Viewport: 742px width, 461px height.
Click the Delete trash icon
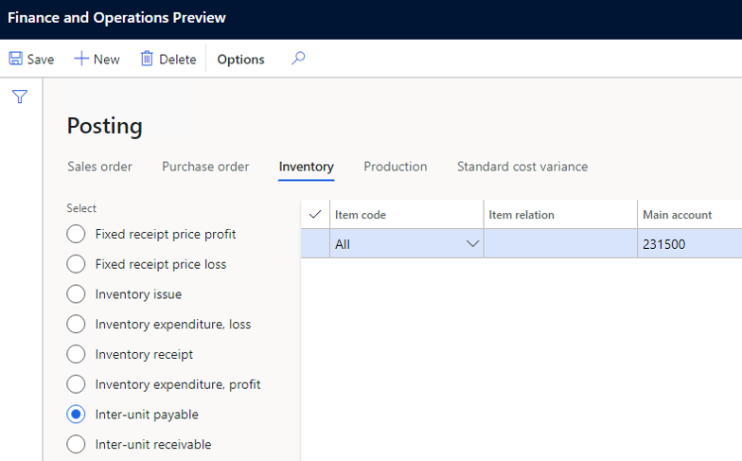pos(147,59)
